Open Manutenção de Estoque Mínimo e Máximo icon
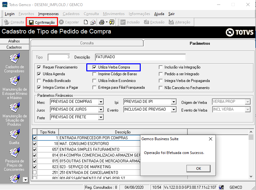The height and width of the screenshot is (190, 256). [x=14, y=81]
